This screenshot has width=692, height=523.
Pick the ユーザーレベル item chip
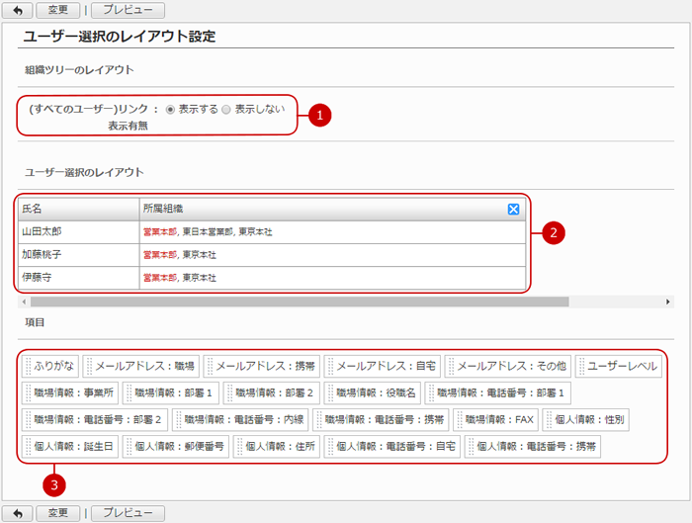(617, 366)
